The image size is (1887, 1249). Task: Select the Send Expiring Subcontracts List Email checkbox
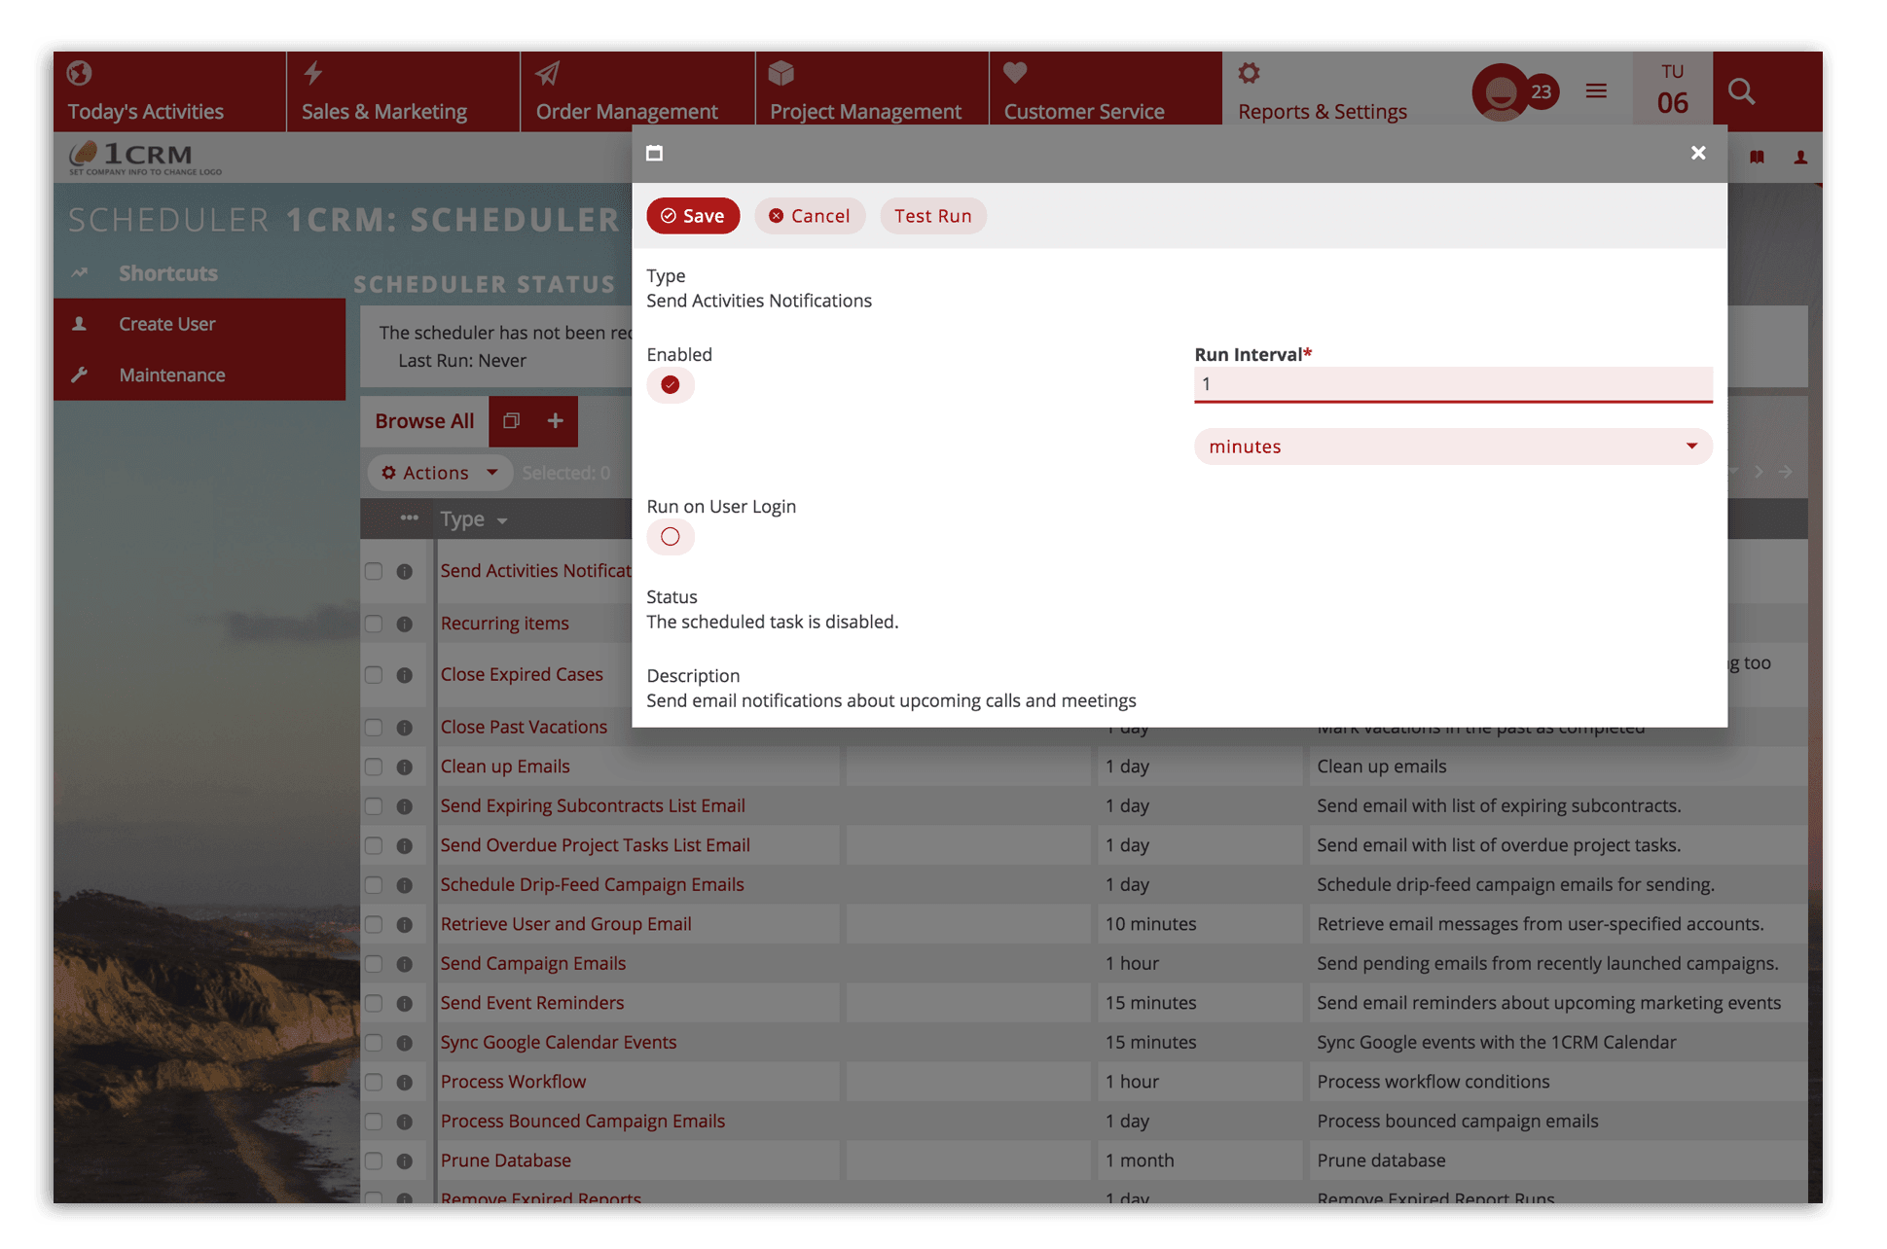click(374, 806)
